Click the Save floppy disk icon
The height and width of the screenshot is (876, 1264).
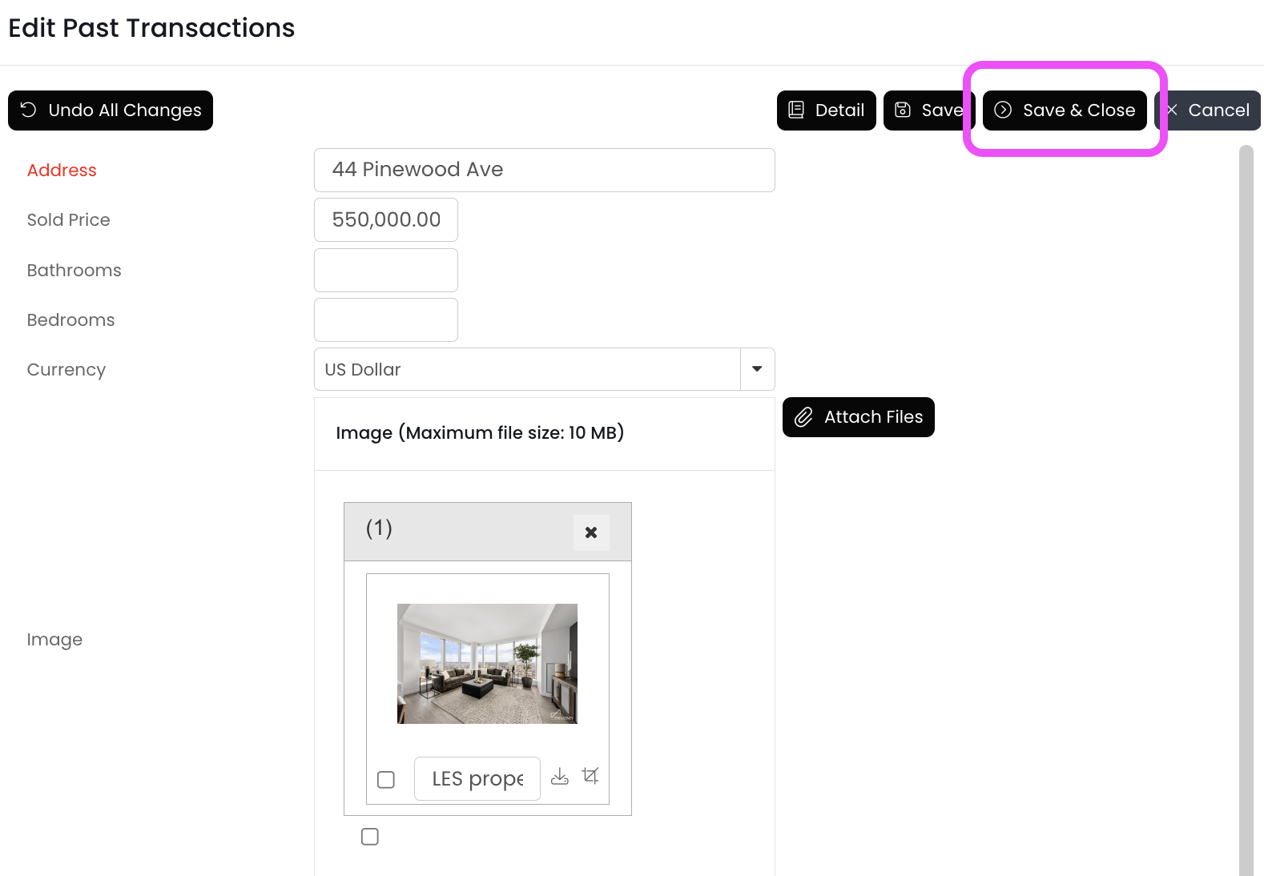903,110
